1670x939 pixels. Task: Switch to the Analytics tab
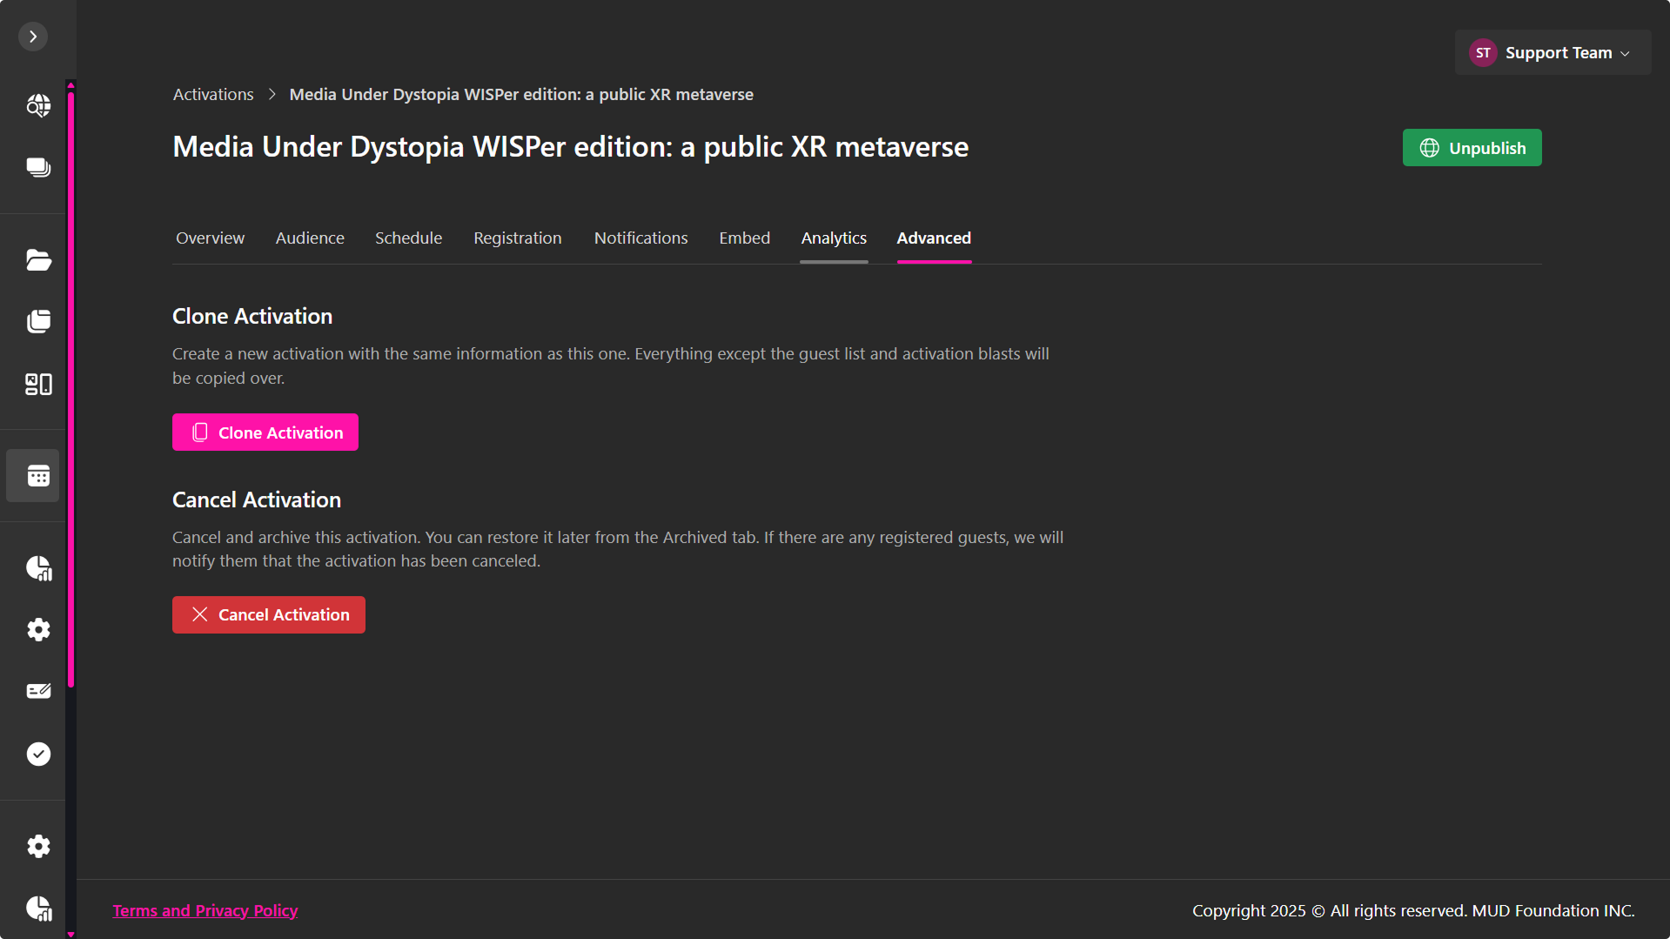pyautogui.click(x=833, y=238)
